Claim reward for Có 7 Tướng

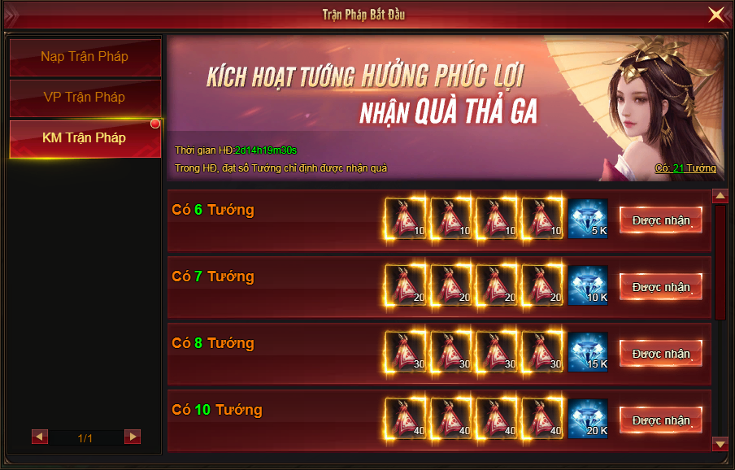tap(661, 286)
